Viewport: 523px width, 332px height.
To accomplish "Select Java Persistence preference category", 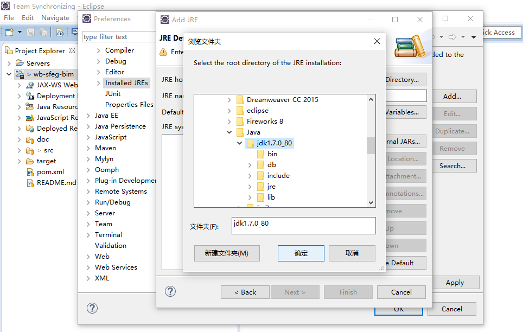I will tap(120, 126).
